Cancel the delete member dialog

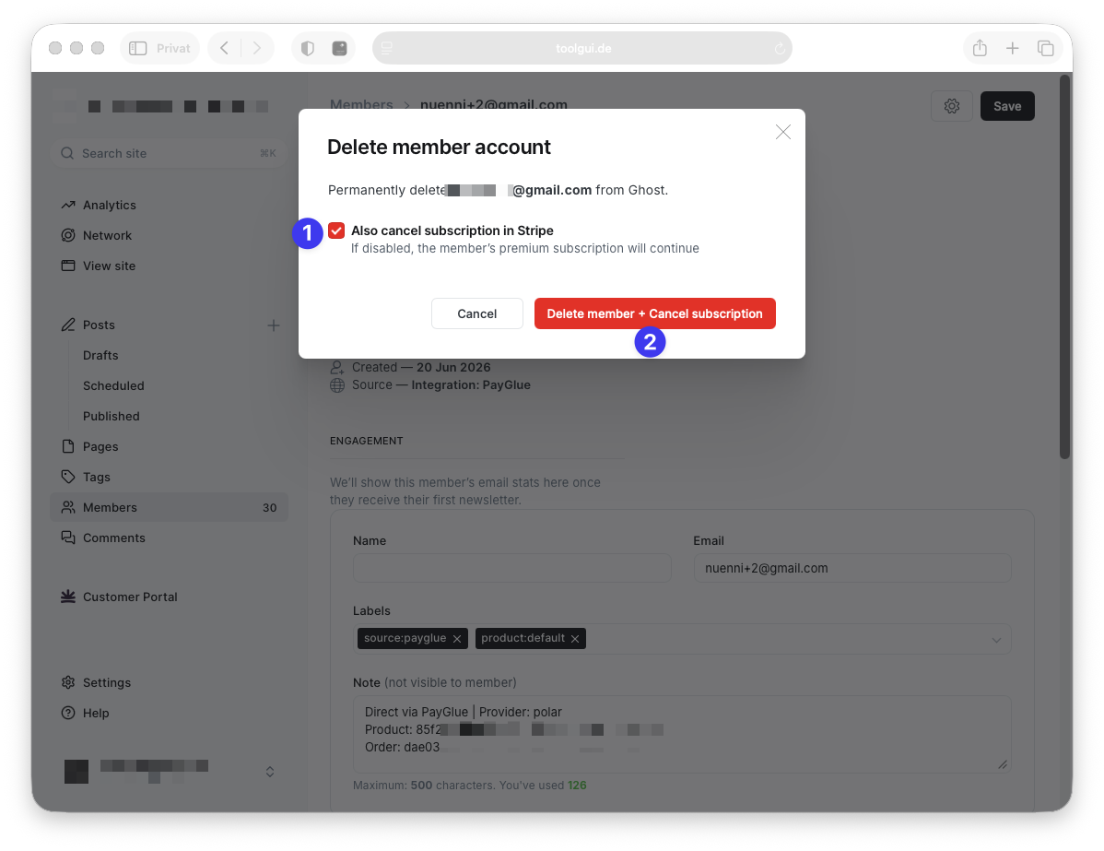[x=476, y=313]
